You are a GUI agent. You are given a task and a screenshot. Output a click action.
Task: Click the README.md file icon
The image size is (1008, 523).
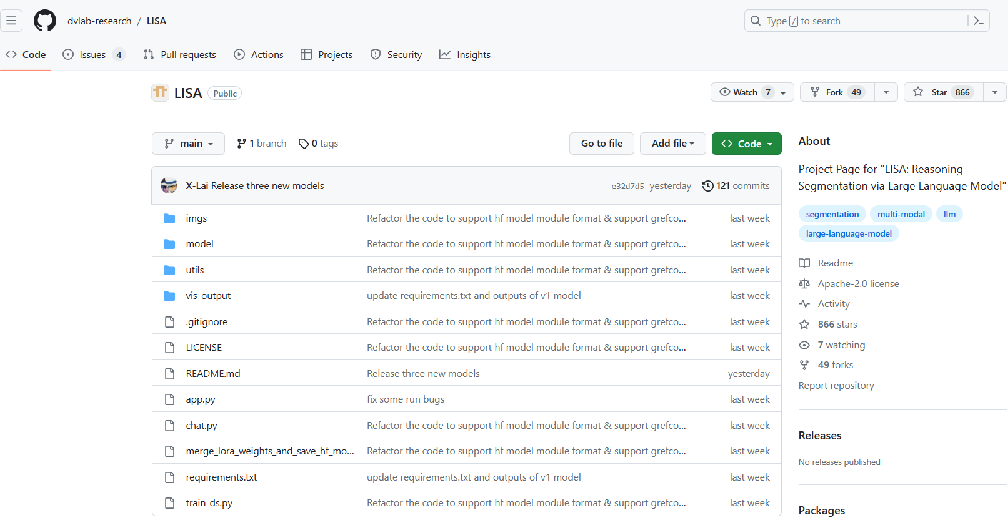[x=169, y=374]
